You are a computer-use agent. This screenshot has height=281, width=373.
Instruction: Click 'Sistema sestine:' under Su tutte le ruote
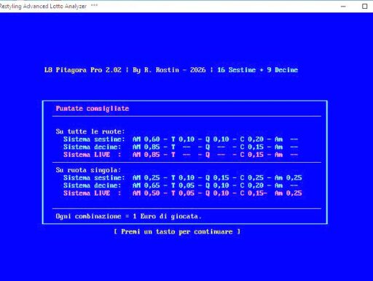point(94,139)
